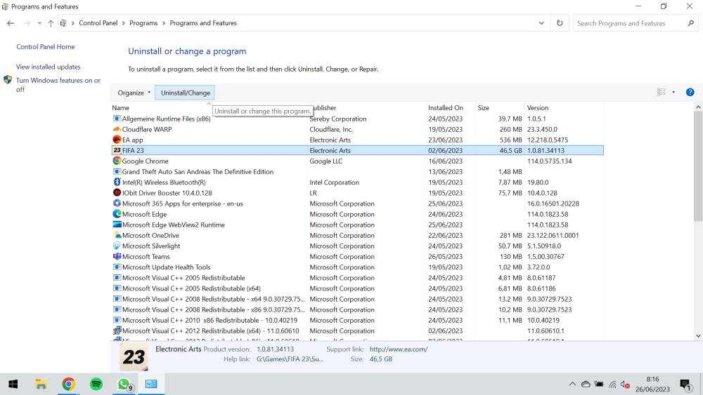Click the vertical scrollbar thumb
Screen dimensions: 703x395
pyautogui.click(x=698, y=168)
